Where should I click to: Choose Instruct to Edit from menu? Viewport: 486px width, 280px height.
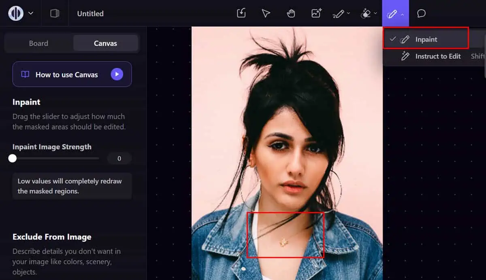tap(438, 56)
